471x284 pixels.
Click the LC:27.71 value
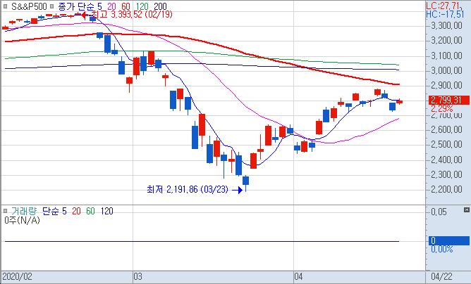click(x=445, y=5)
